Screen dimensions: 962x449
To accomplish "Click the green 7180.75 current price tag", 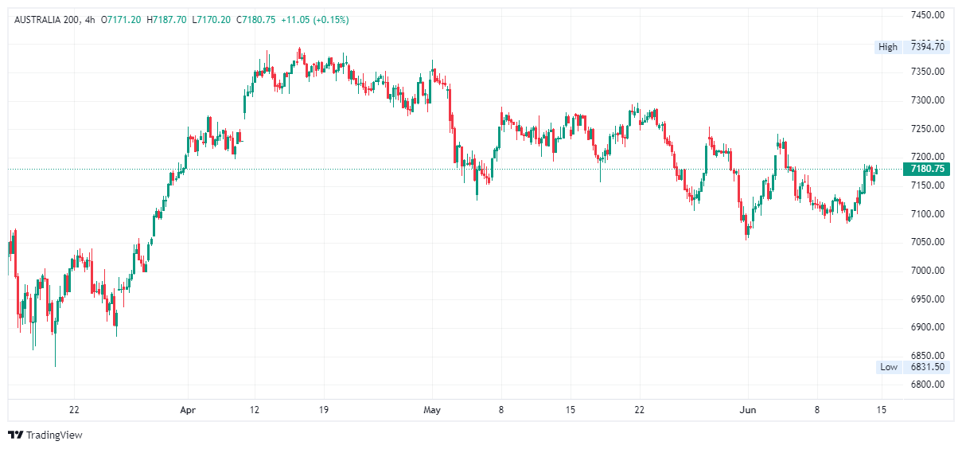I will [925, 169].
